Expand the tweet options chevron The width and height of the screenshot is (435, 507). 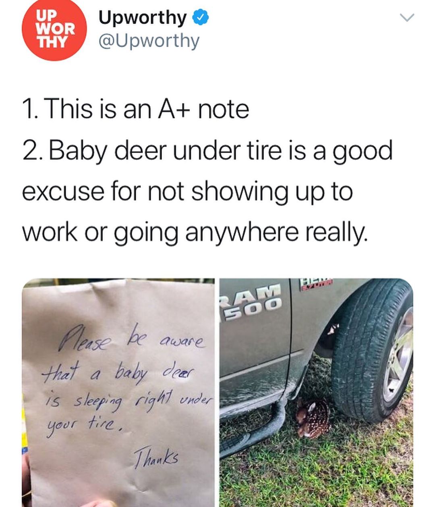(407, 17)
